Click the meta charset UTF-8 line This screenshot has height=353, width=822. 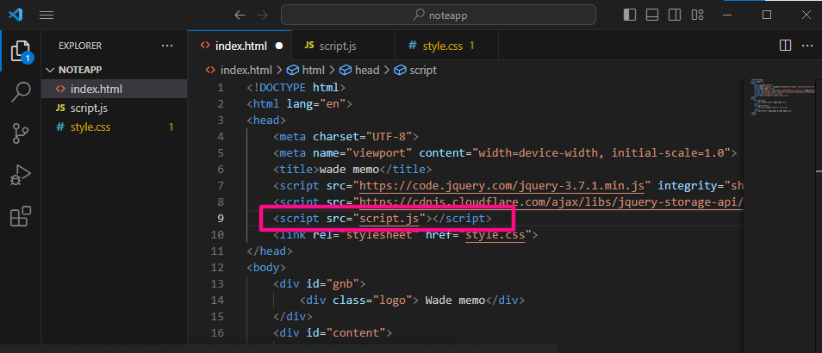click(x=346, y=137)
